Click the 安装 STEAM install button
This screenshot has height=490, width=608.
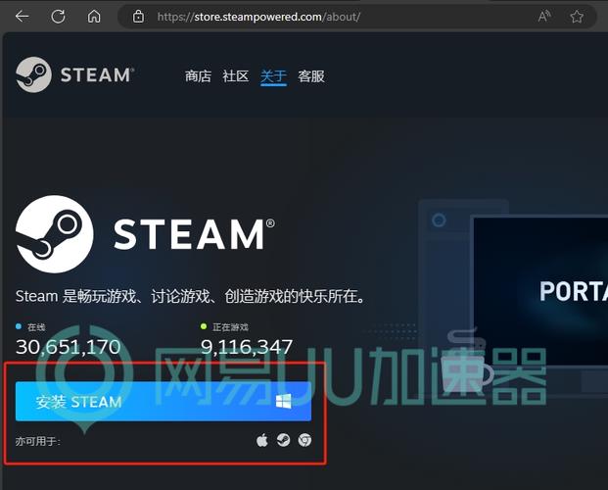[164, 402]
